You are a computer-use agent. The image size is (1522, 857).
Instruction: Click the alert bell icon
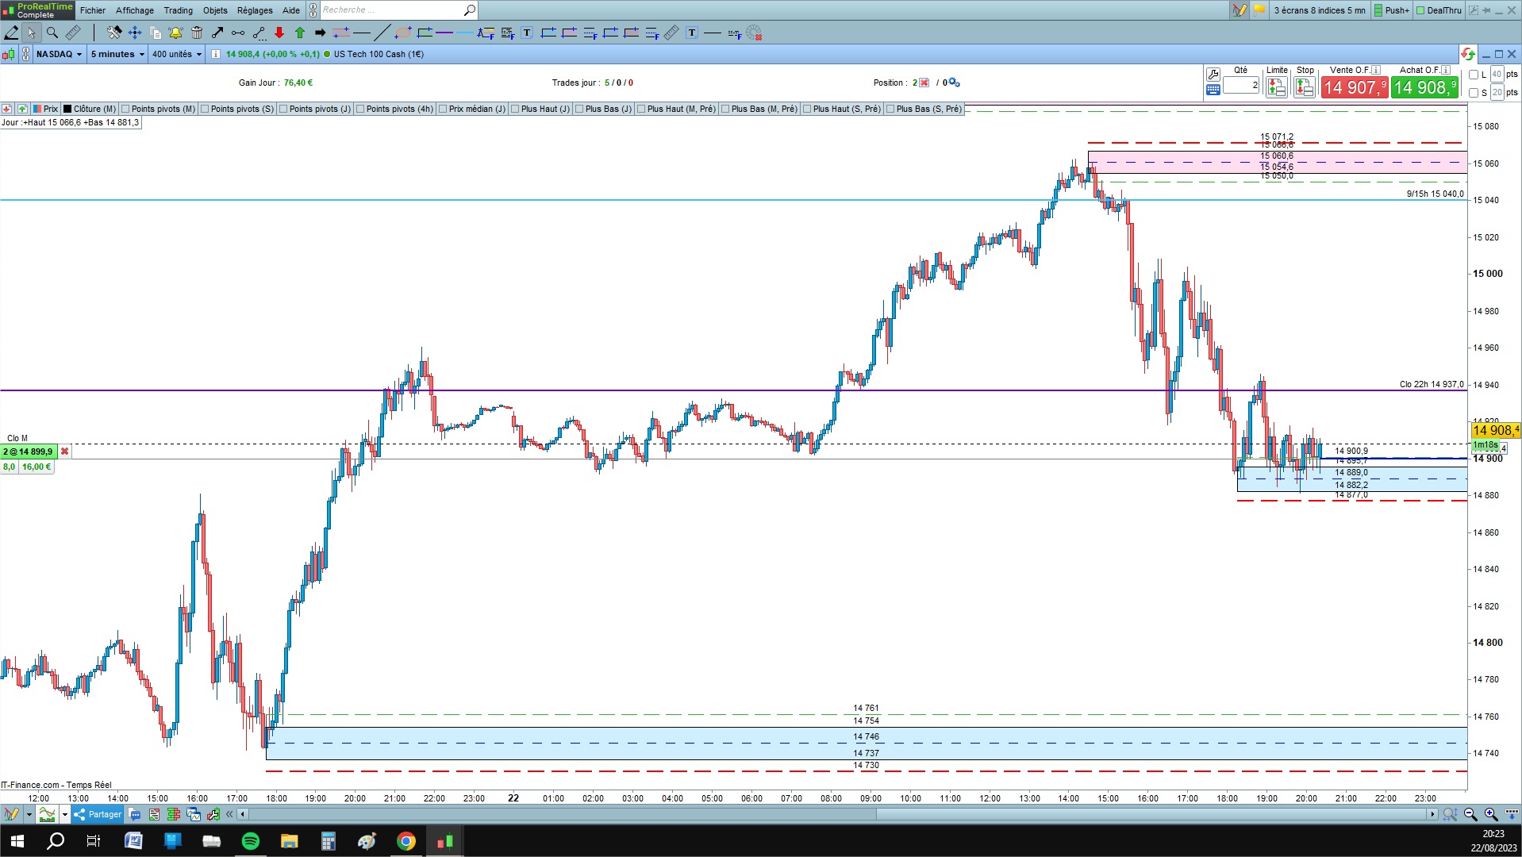175,33
